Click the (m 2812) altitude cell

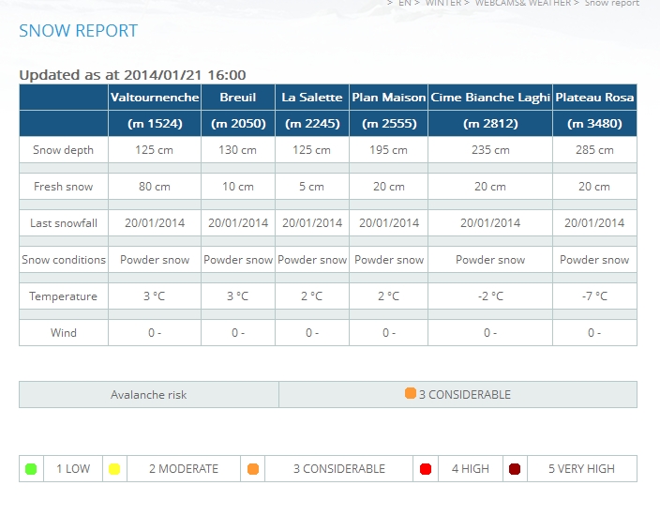[x=490, y=124]
